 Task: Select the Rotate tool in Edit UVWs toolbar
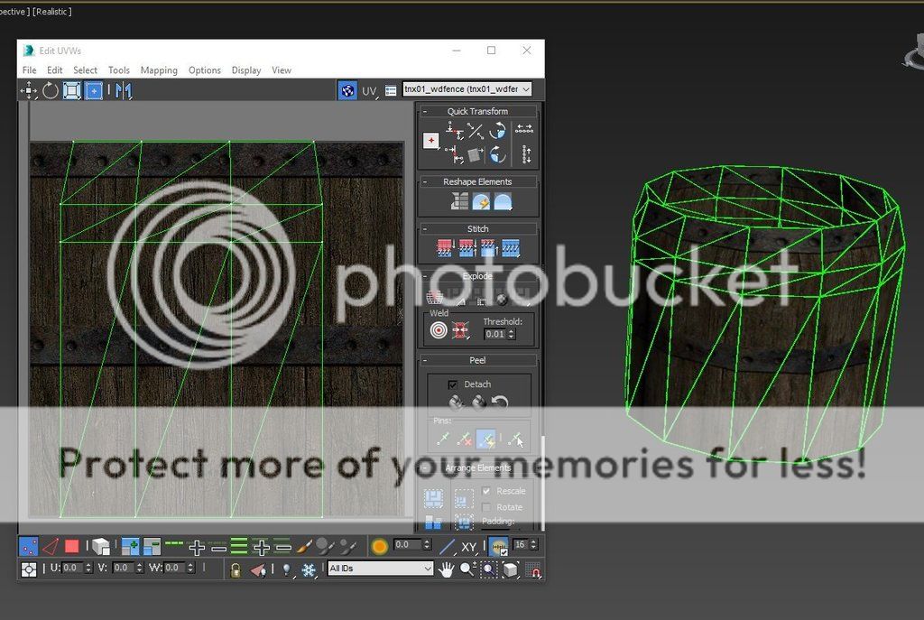tap(51, 90)
